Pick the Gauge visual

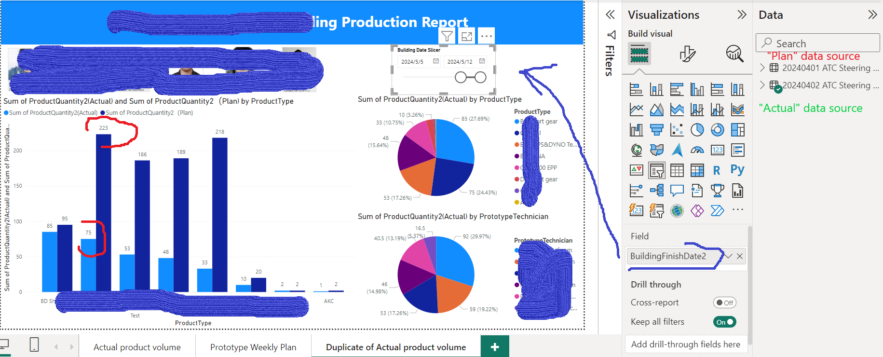pyautogui.click(x=697, y=150)
